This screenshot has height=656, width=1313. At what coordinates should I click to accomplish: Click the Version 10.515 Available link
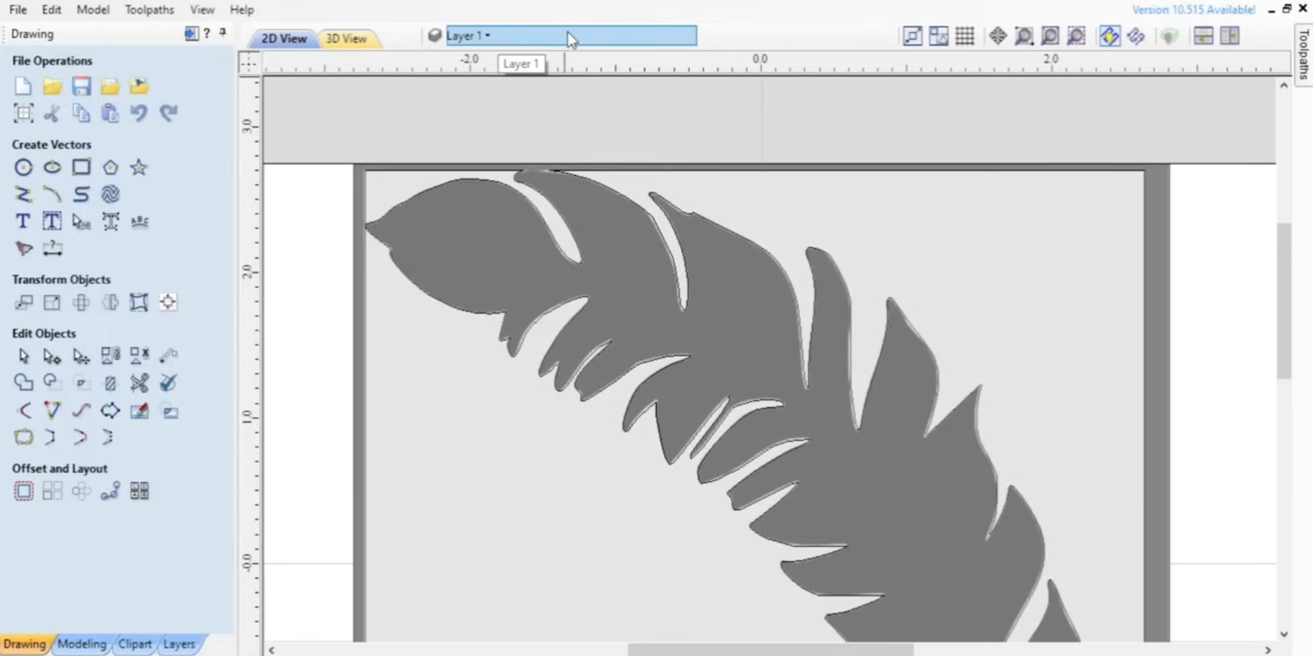click(1194, 10)
